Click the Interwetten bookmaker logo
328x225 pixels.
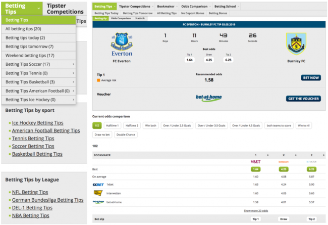pyautogui.click(x=98, y=193)
